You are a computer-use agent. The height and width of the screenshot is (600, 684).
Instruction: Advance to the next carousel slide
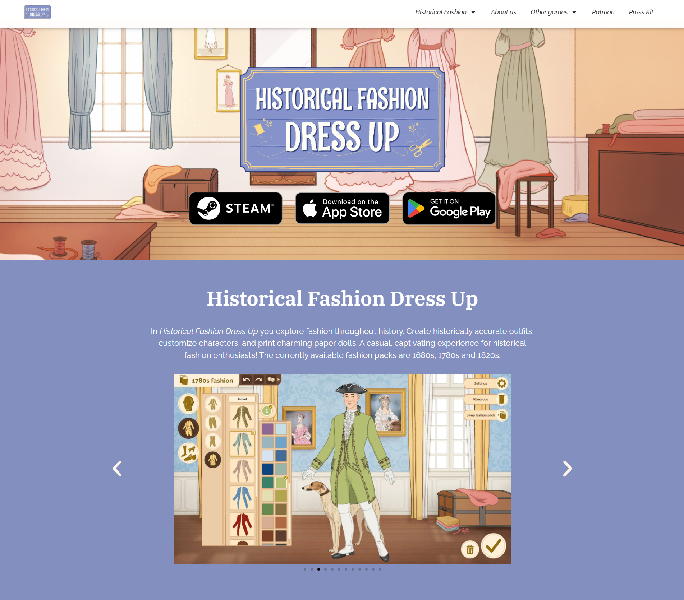567,469
